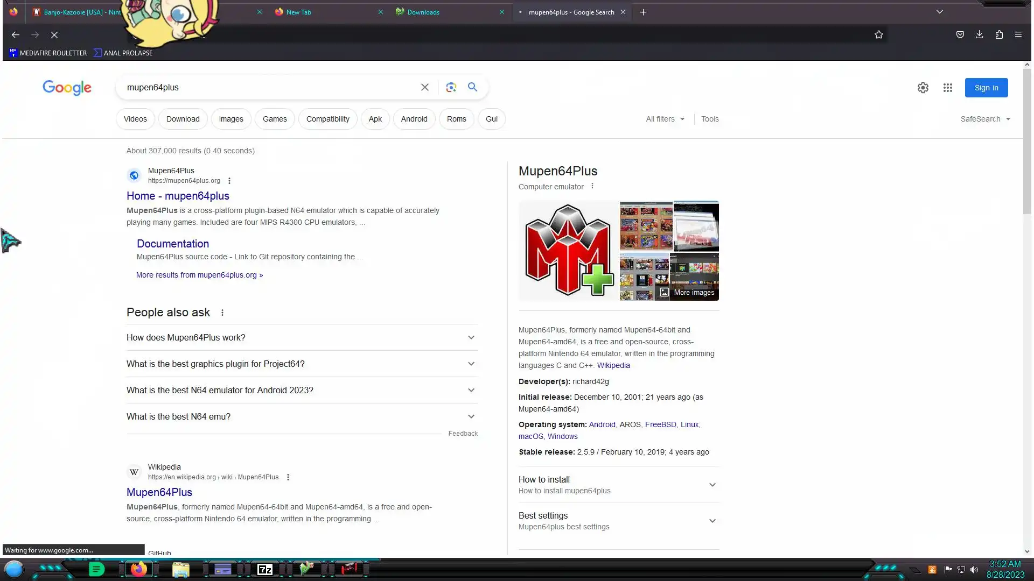
Task: Stop loading the page
Action: pyautogui.click(x=54, y=35)
